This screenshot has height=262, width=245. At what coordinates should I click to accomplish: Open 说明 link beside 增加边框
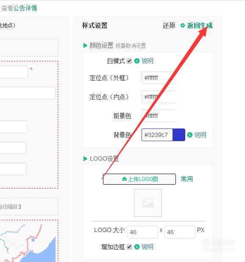[x=148, y=247]
